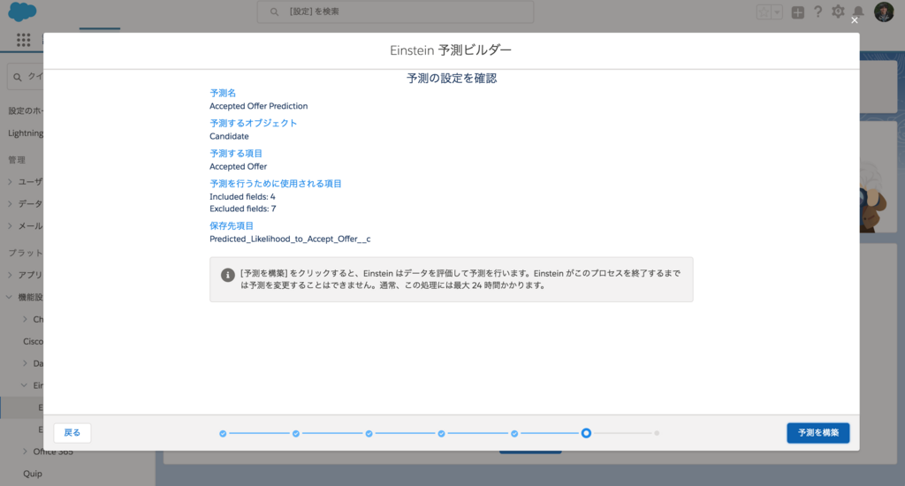Click the 予測名 link
The image size is (905, 486).
click(223, 93)
